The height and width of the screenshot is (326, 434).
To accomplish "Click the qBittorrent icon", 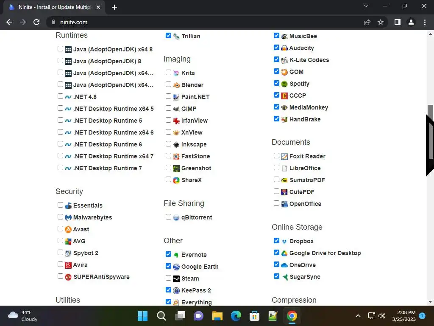I will 176,218.
